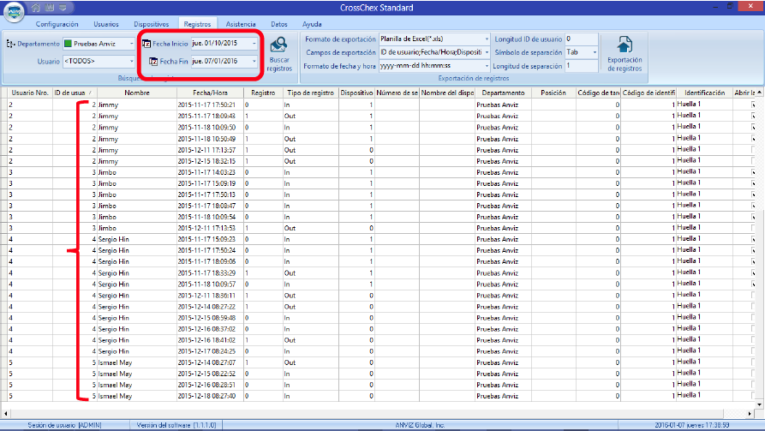The width and height of the screenshot is (765, 431).
Task: Open the Usuarios tab
Action: pyautogui.click(x=106, y=24)
